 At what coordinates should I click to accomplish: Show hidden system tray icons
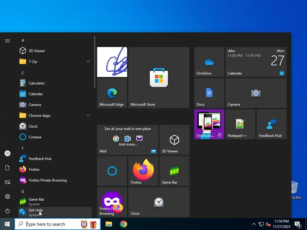pyautogui.click(x=254, y=224)
